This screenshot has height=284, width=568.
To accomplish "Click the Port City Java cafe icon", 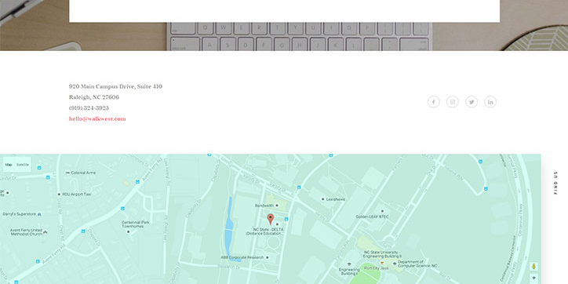I will [381, 263].
